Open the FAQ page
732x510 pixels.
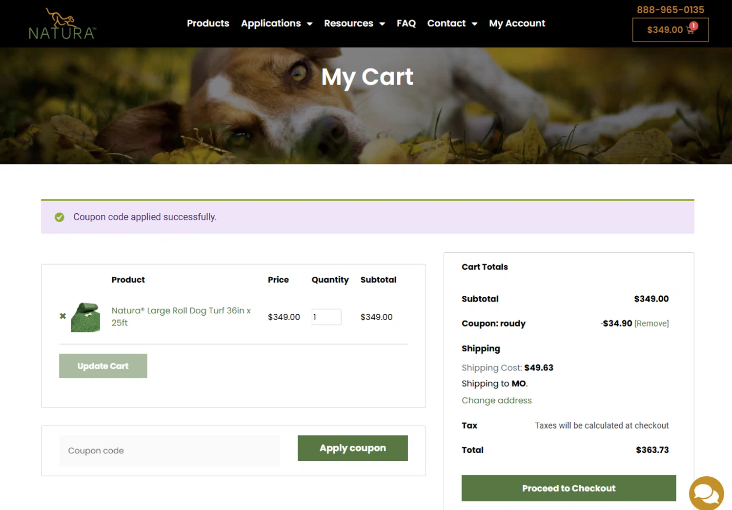(406, 23)
